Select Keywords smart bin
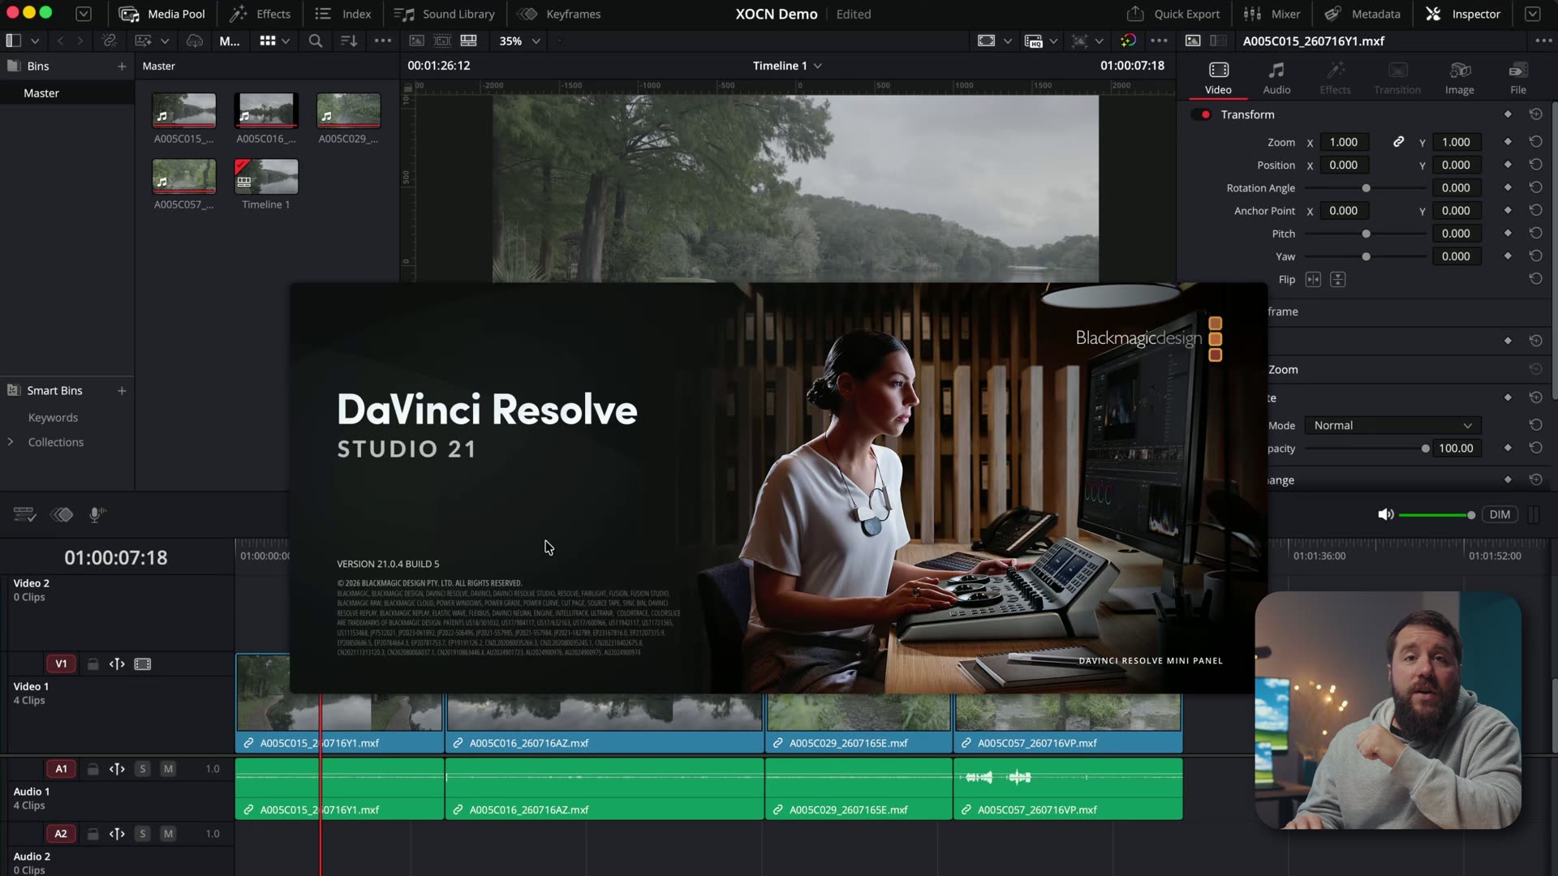The height and width of the screenshot is (876, 1558). [53, 418]
